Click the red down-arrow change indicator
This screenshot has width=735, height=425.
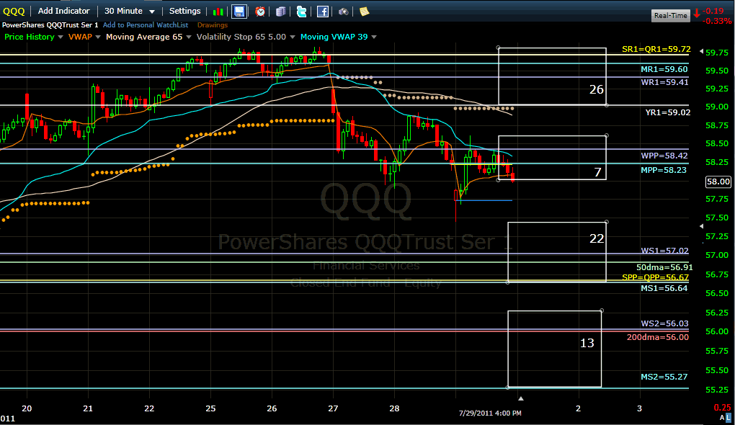[x=697, y=14]
